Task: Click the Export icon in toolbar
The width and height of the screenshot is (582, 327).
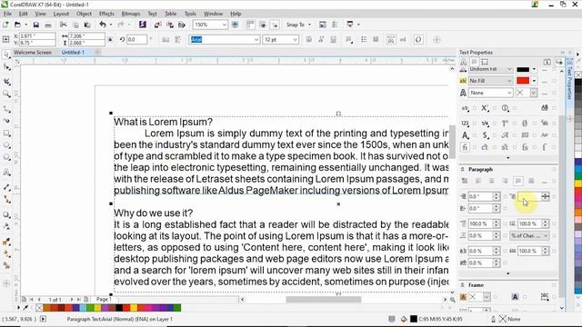Action: tap(170, 25)
